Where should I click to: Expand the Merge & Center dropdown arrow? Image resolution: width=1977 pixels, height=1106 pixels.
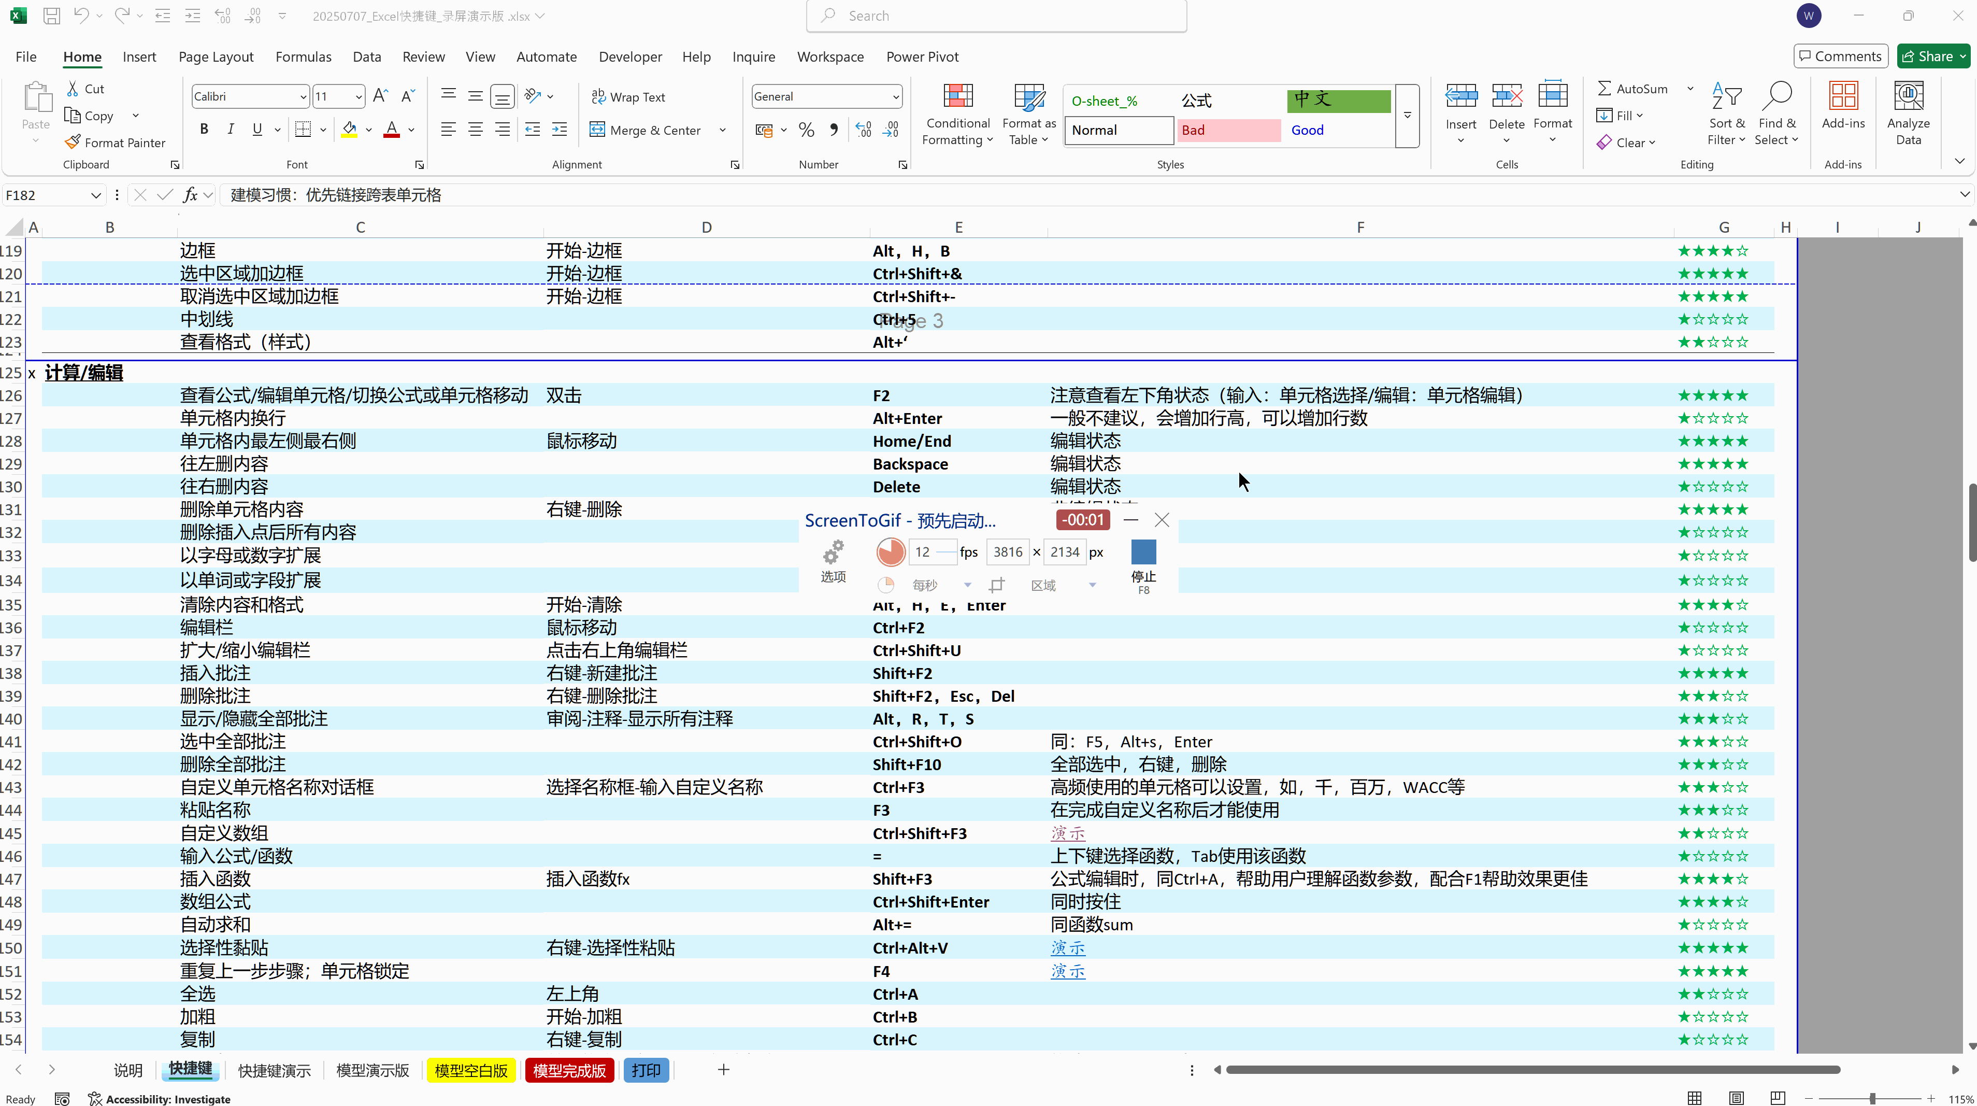coord(722,131)
